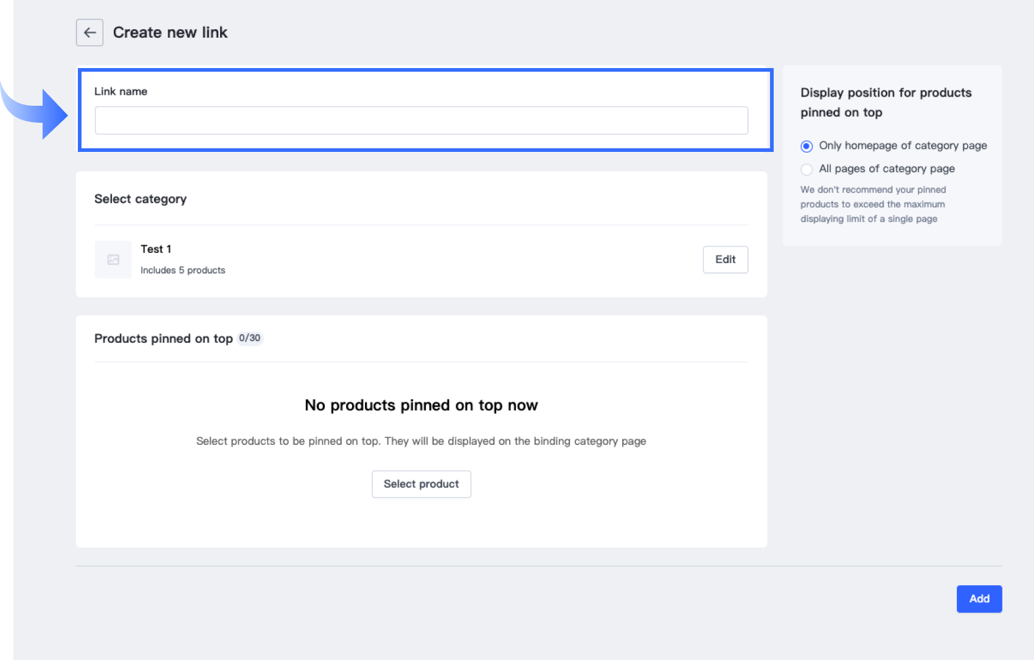Focus the Link name input field

(421, 120)
